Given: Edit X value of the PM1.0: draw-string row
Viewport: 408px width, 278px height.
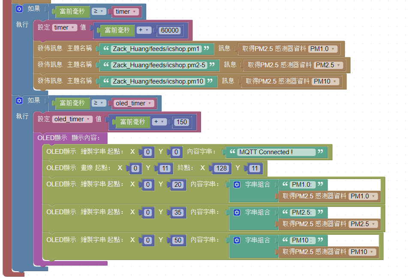Looking at the screenshot, I should (148, 185).
